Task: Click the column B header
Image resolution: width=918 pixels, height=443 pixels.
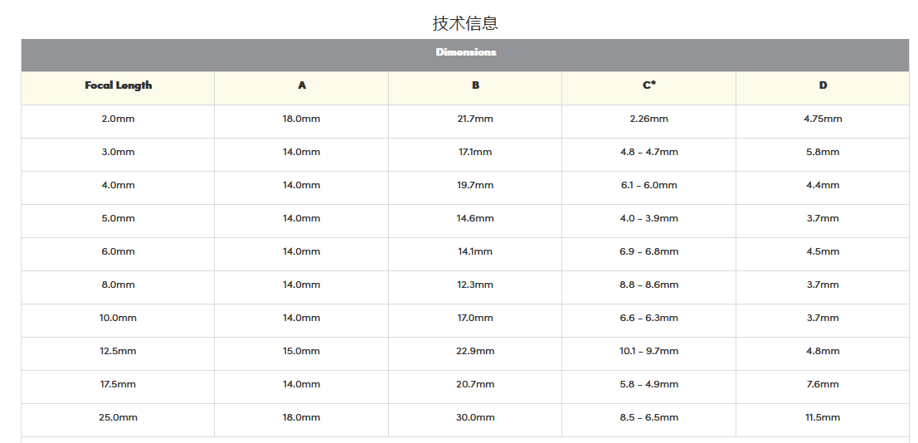Action: click(475, 85)
